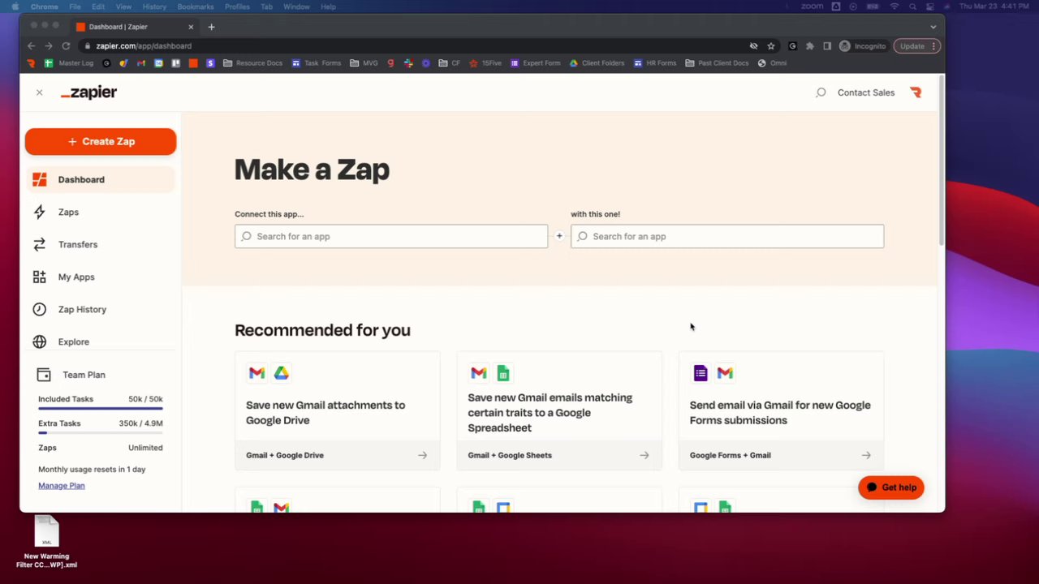The image size is (1039, 584).
Task: Open the Explore globe section
Action: 101,341
